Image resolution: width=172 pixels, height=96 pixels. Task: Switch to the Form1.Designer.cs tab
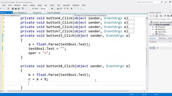(20, 13)
